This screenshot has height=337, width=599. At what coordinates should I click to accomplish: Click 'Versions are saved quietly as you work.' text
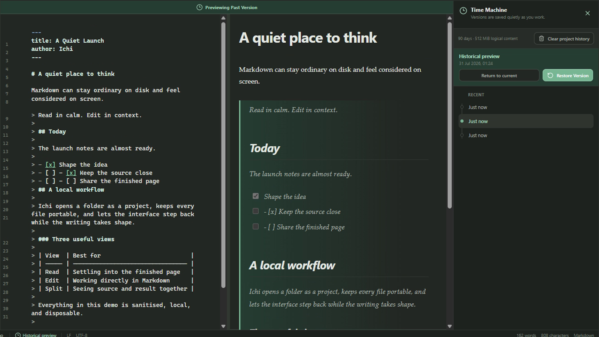(508, 17)
